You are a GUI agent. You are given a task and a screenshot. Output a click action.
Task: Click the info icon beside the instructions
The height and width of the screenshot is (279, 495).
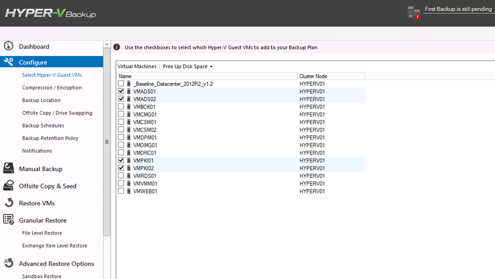tap(116, 47)
